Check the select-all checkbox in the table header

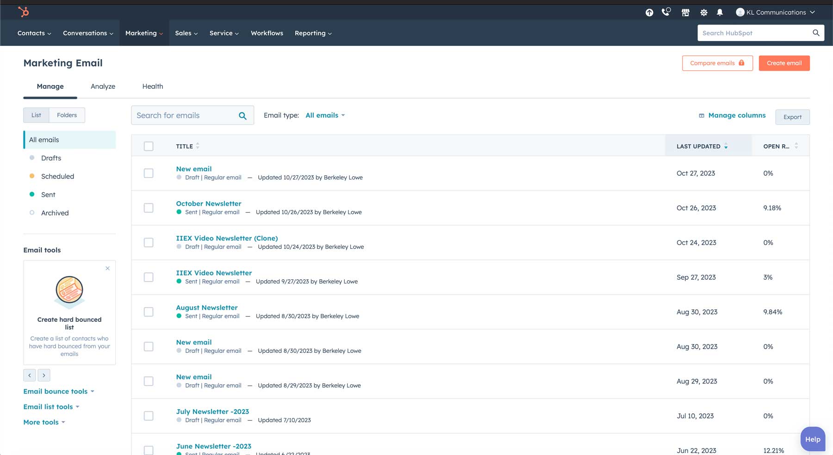tap(149, 146)
